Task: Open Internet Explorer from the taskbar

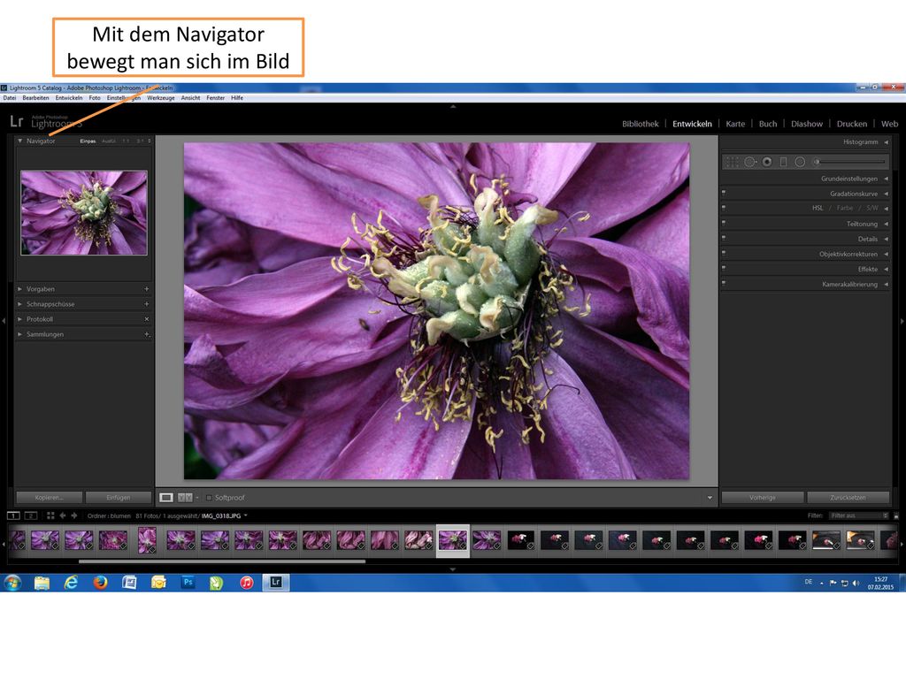Action: 71,583
